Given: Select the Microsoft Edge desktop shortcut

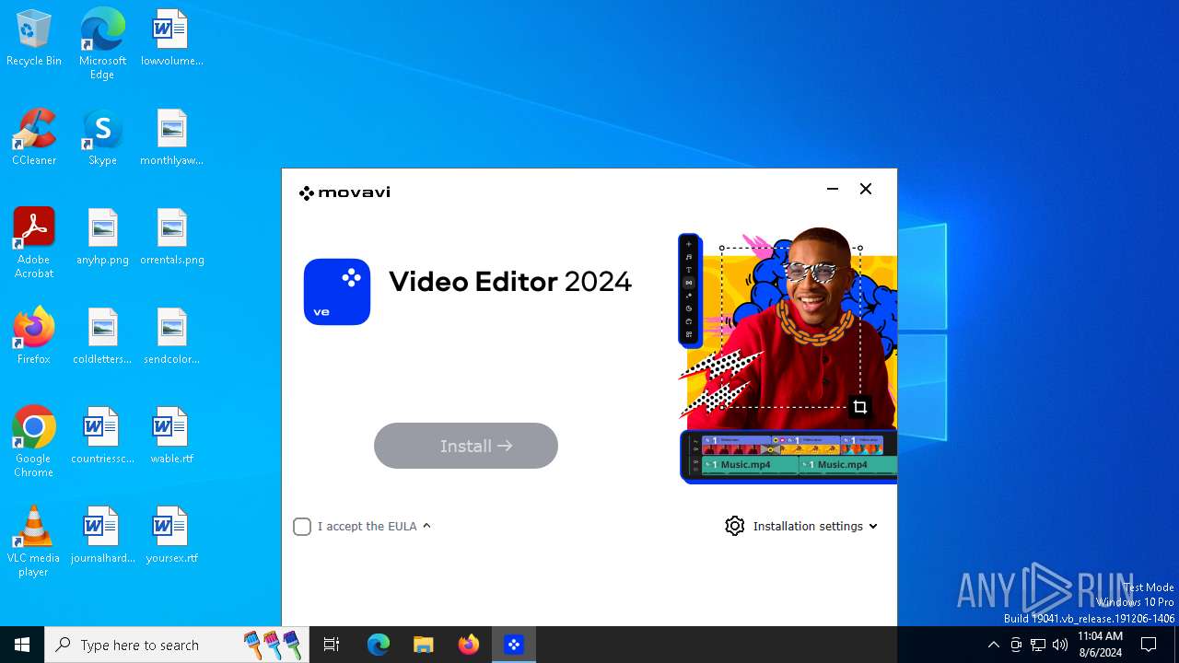Looking at the screenshot, I should pyautogui.click(x=102, y=44).
